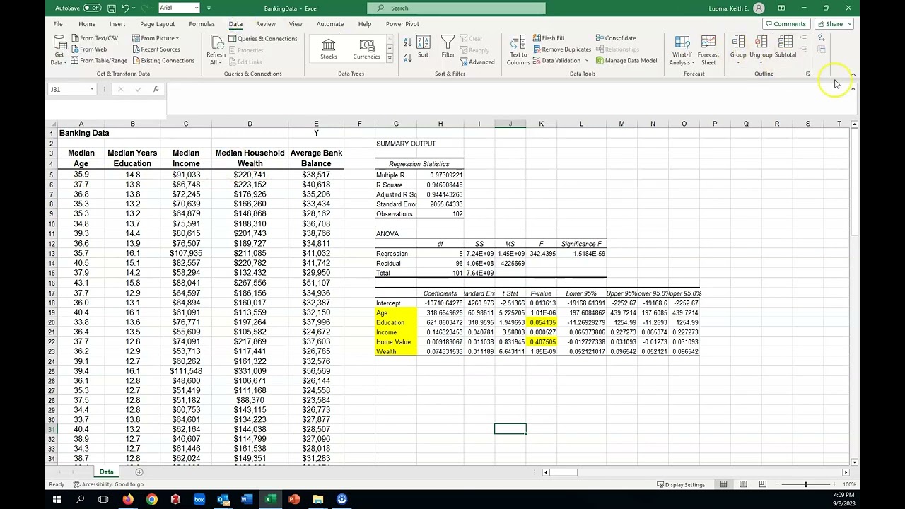
Task: Click the From Web import icon
Action: 75,49
